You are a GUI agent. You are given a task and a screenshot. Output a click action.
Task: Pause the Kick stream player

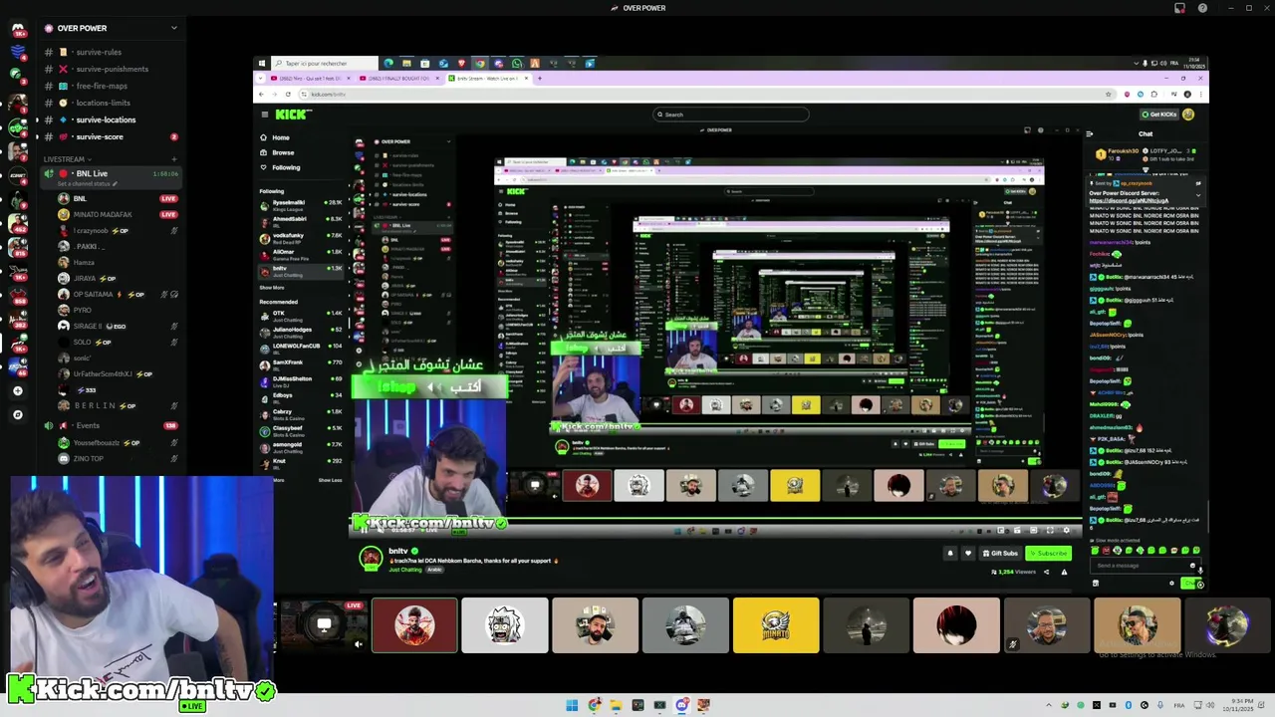click(364, 530)
